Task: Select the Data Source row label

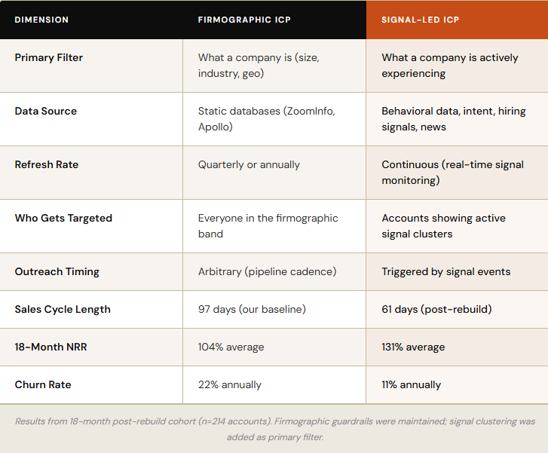Action: click(x=46, y=111)
